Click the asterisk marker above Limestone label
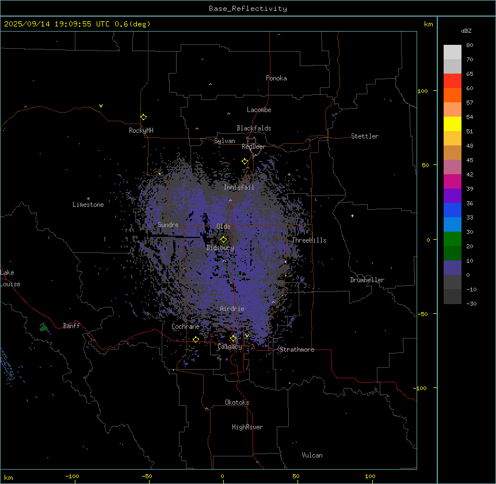Image resolution: width=496 pixels, height=484 pixels. (88, 199)
